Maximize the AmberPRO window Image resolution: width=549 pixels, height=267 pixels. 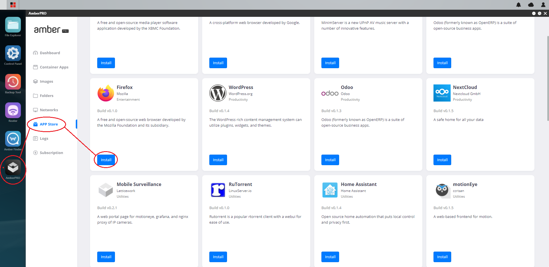click(x=540, y=13)
